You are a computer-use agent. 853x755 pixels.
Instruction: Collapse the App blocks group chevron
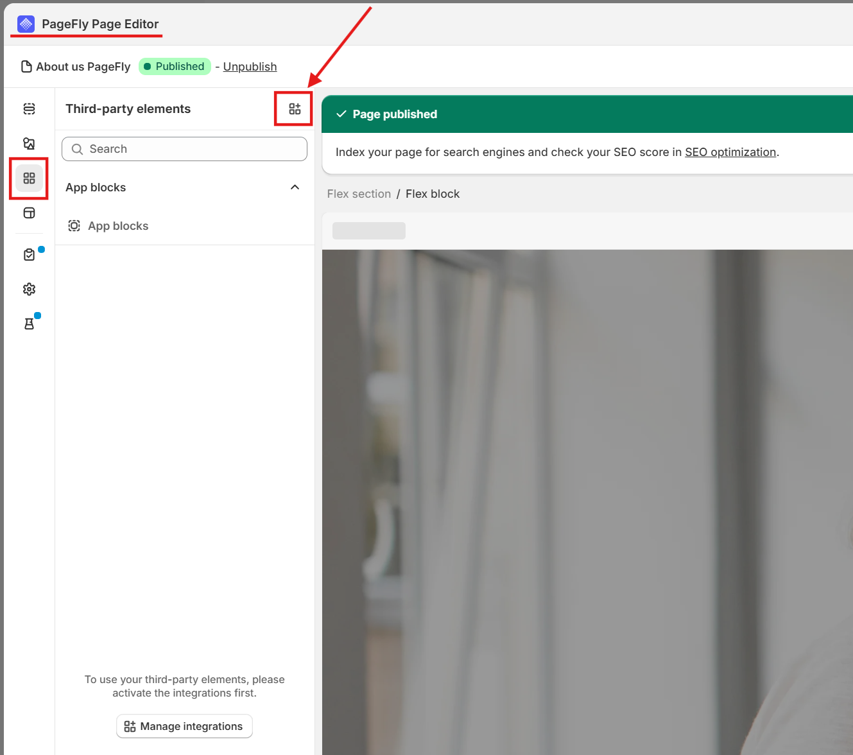(x=295, y=187)
